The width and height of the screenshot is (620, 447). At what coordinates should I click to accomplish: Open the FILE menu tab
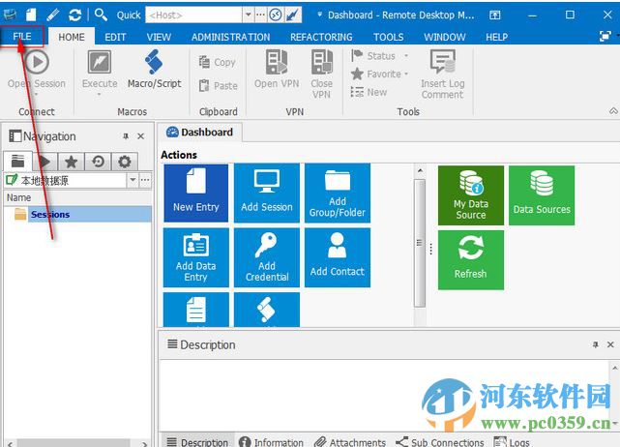21,37
